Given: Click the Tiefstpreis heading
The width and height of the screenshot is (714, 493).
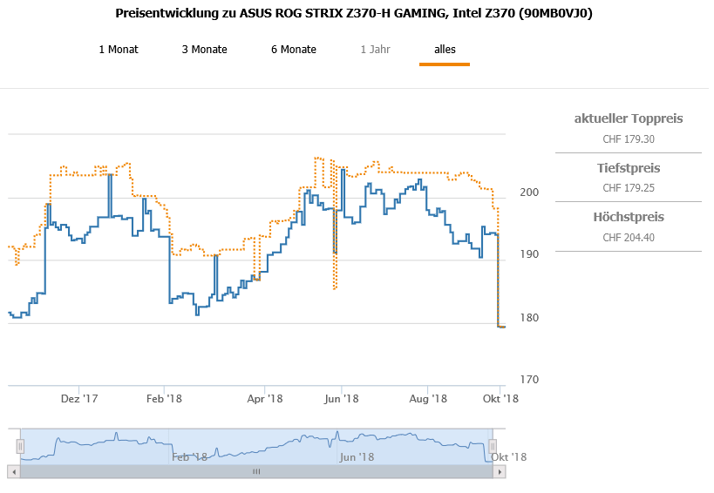Looking at the screenshot, I should tap(629, 168).
